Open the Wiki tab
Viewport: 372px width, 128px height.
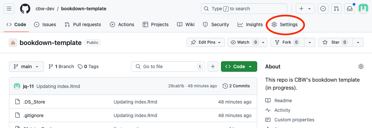[186, 24]
